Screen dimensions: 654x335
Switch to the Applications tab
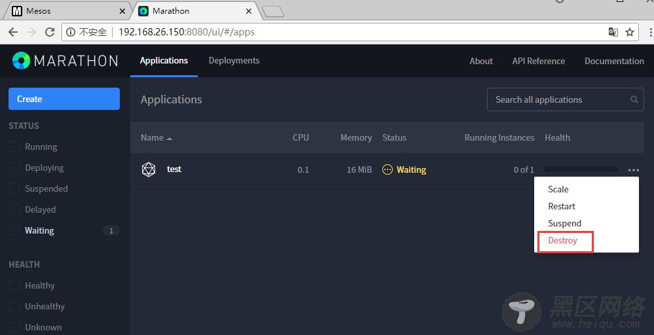click(164, 61)
